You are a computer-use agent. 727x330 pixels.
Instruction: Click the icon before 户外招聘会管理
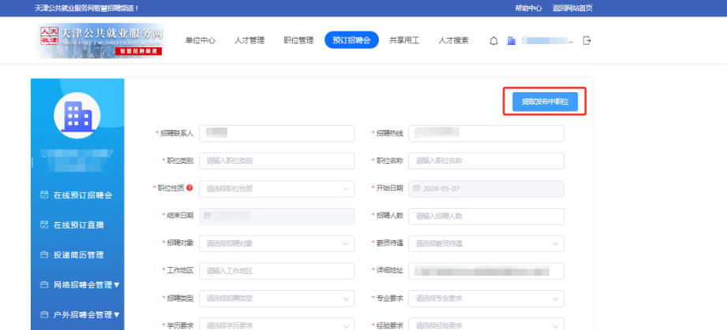pyautogui.click(x=44, y=315)
